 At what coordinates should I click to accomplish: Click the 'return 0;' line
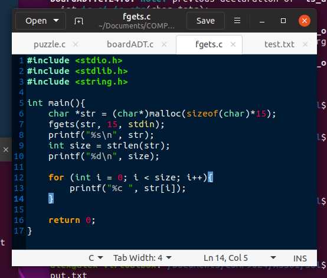tap(72, 220)
